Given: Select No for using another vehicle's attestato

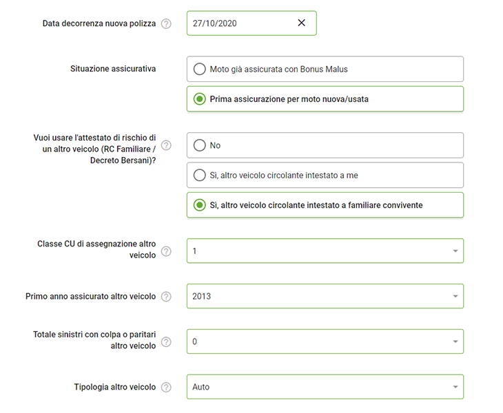Looking at the screenshot, I should pos(200,145).
